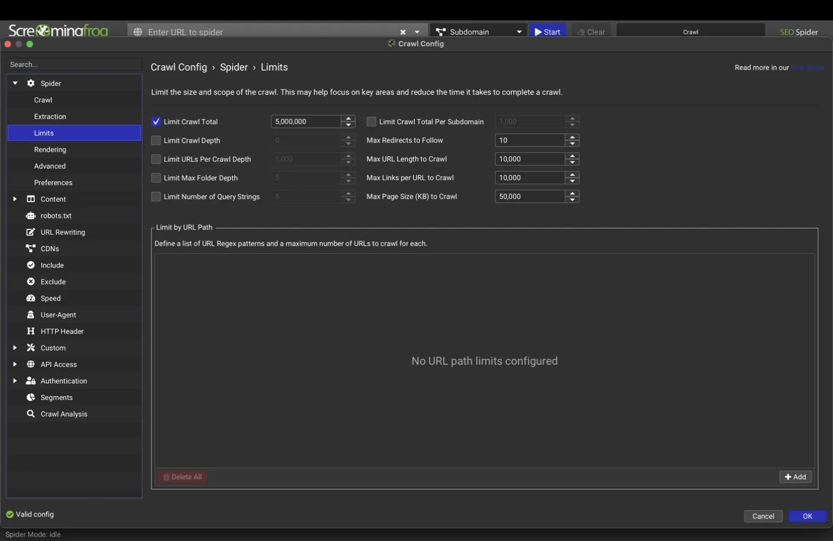Click the User-Agent spy icon
This screenshot has width=833, height=541.
pyautogui.click(x=30, y=315)
